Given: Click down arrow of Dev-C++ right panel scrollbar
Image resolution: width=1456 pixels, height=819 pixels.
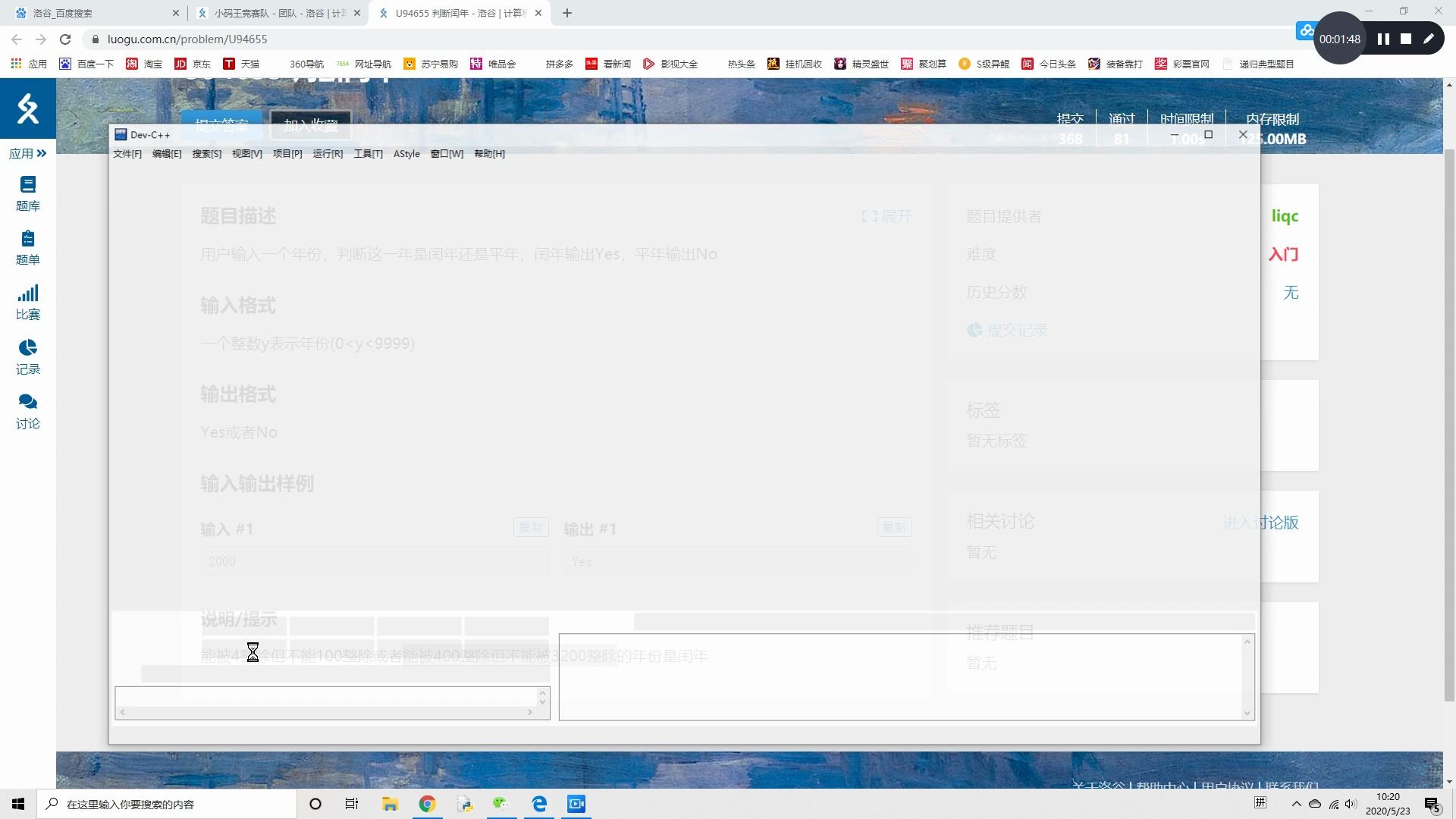Looking at the screenshot, I should [1247, 713].
